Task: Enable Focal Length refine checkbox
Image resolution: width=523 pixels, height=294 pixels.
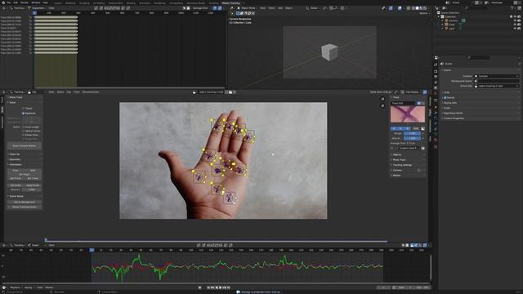Action: (24, 127)
